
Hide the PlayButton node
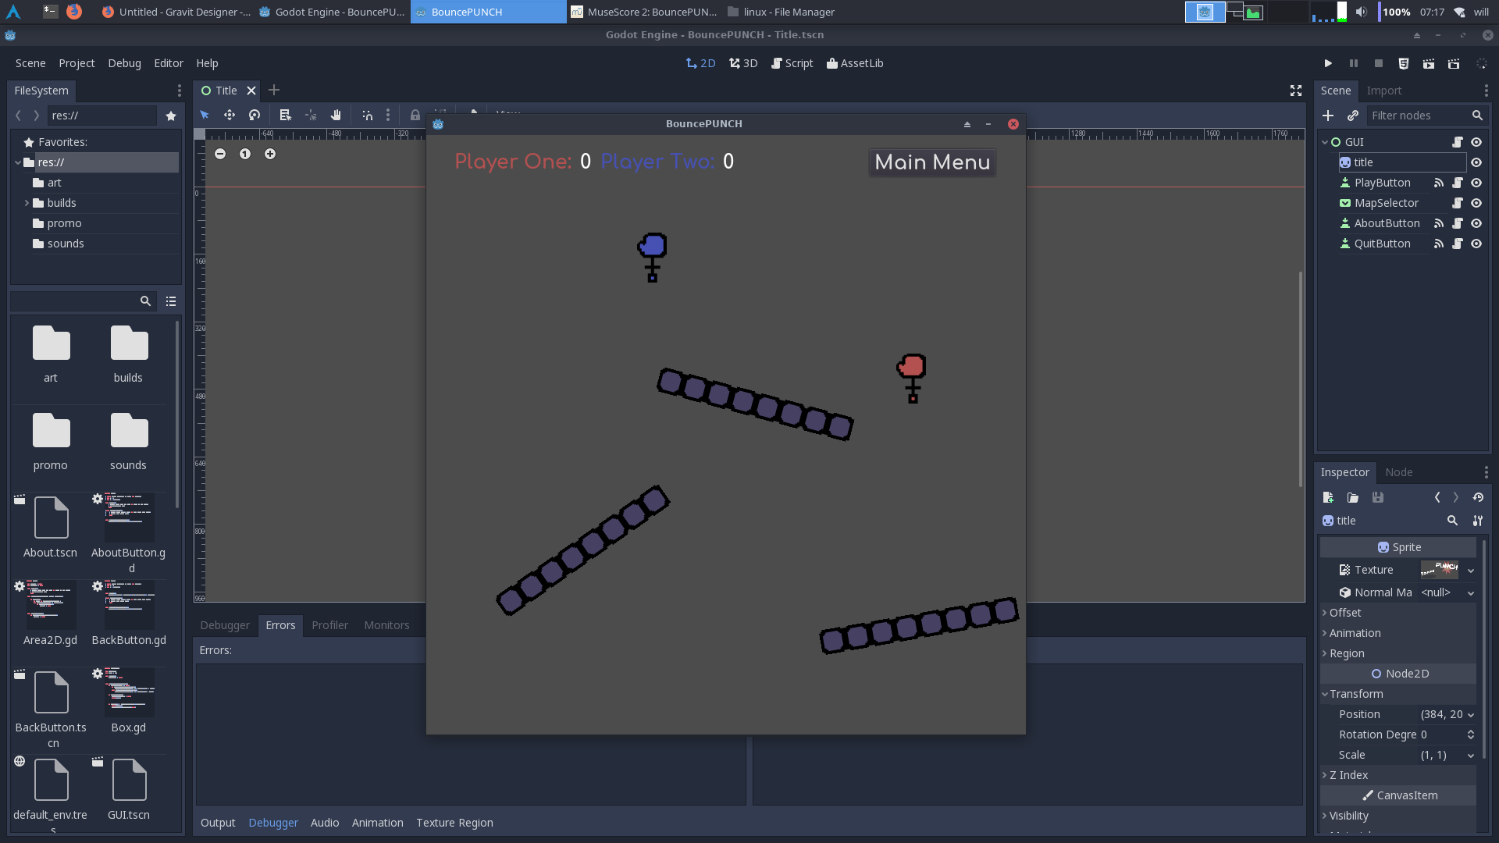coord(1476,183)
